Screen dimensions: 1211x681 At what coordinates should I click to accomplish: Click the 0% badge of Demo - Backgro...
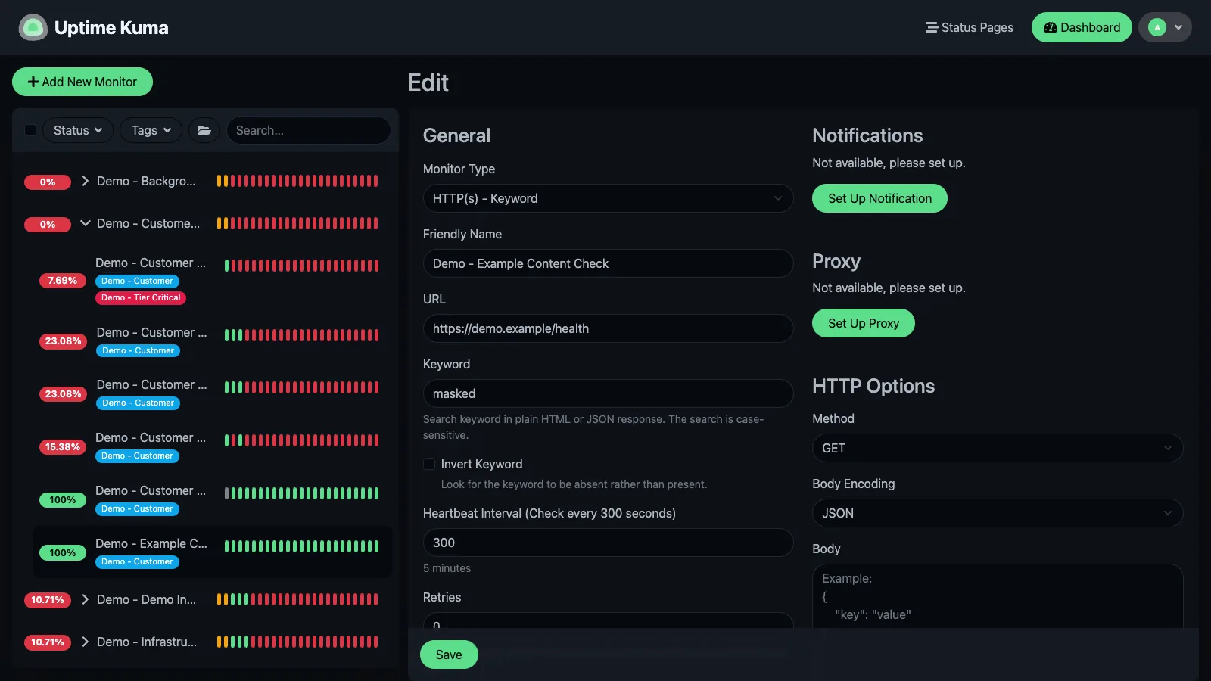(x=48, y=182)
